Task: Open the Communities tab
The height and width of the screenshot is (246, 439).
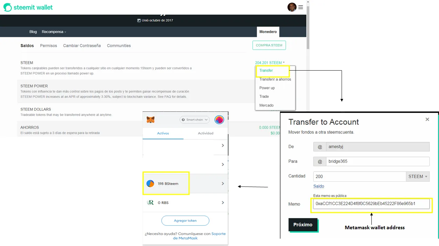Action: [119, 46]
